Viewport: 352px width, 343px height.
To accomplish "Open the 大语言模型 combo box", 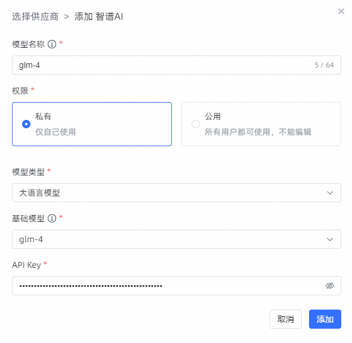I will point(177,193).
